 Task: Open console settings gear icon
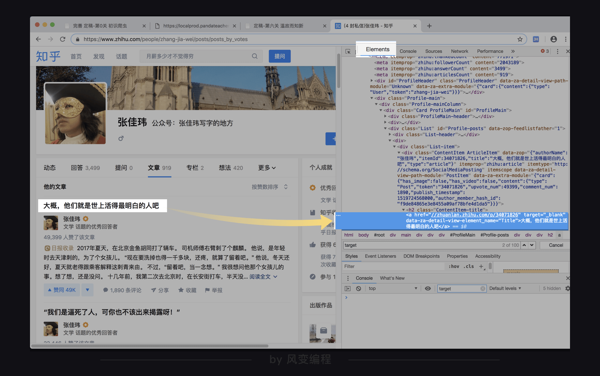(567, 288)
